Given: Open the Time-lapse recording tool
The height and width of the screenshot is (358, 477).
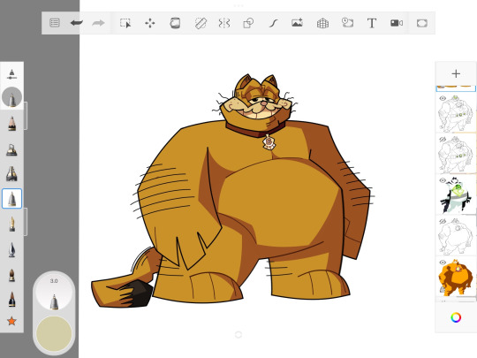Looking at the screenshot, I should (347, 23).
